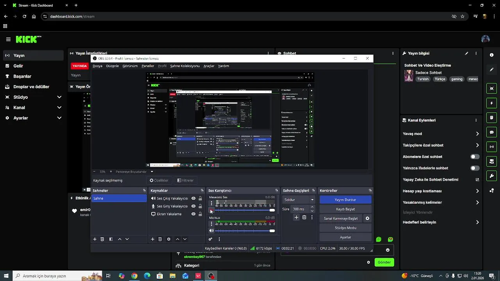Remove source using trash icon in Kaynaklar
Screen dimensions: 500x281
tap(160, 239)
